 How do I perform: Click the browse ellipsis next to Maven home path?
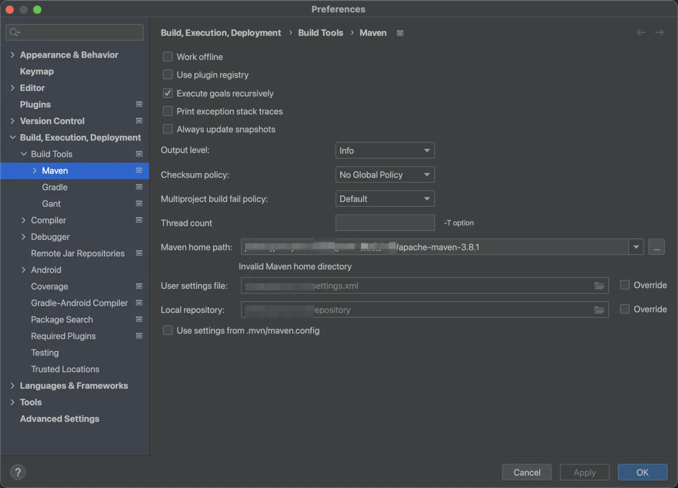(656, 247)
